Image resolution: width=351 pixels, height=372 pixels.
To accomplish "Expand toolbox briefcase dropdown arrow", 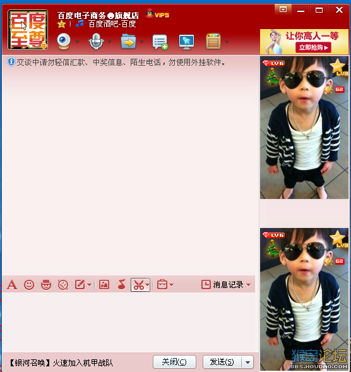I will [172, 285].
